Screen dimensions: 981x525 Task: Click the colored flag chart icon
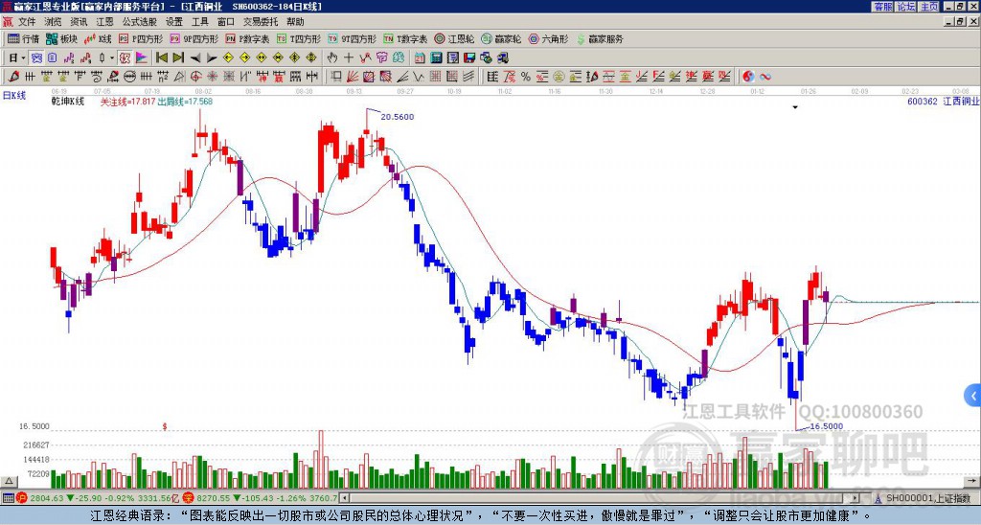point(142,58)
